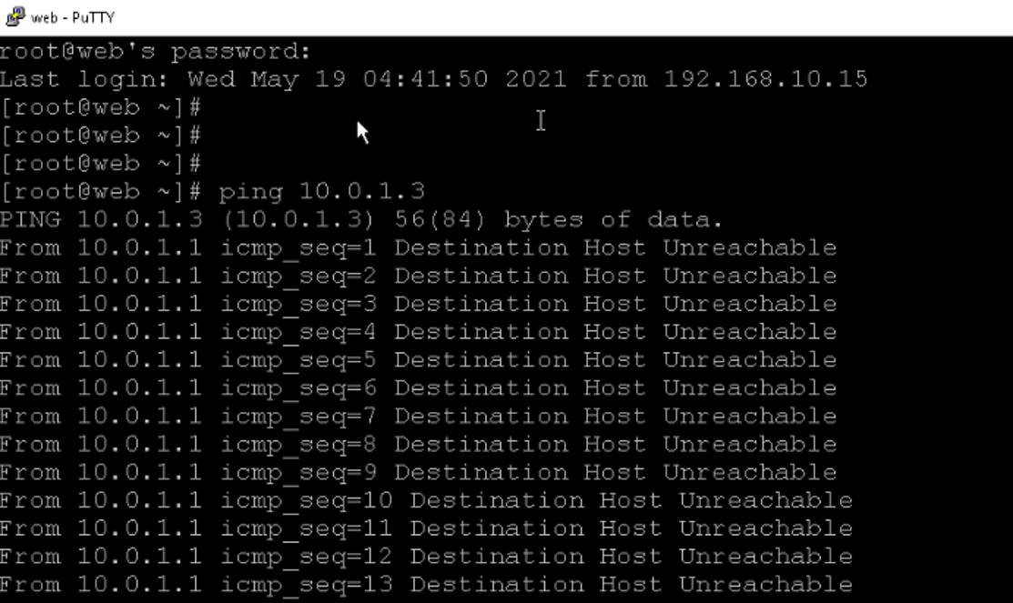This screenshot has height=603, width=1013.
Task: Click the typed "ping 10.0.1.3" command
Action: tap(321, 191)
